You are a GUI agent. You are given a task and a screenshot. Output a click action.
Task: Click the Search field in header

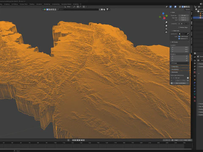(78, 9)
